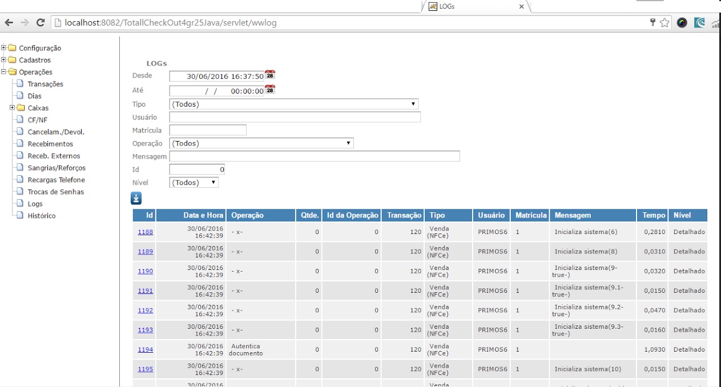Viewport: 721px width, 387px height.
Task: Open log entry link 1190
Action: tap(146, 271)
